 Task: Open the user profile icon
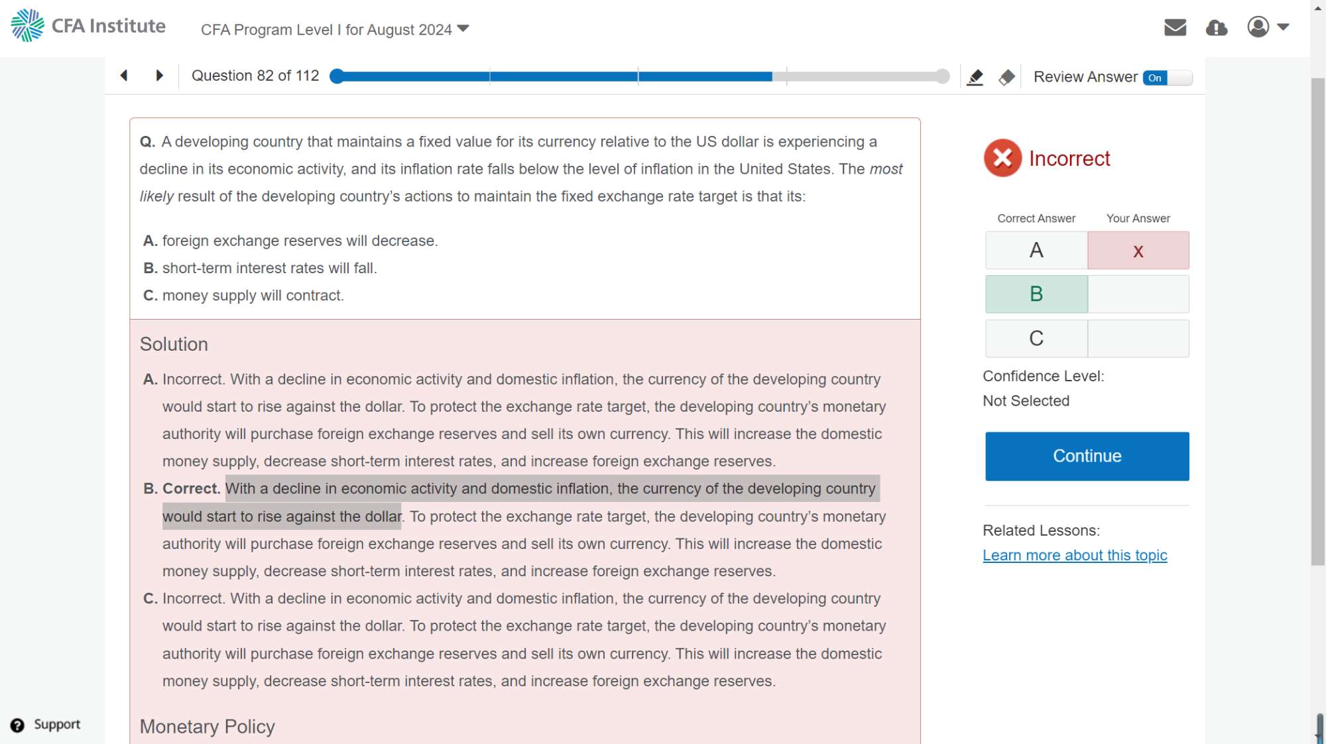point(1258,27)
